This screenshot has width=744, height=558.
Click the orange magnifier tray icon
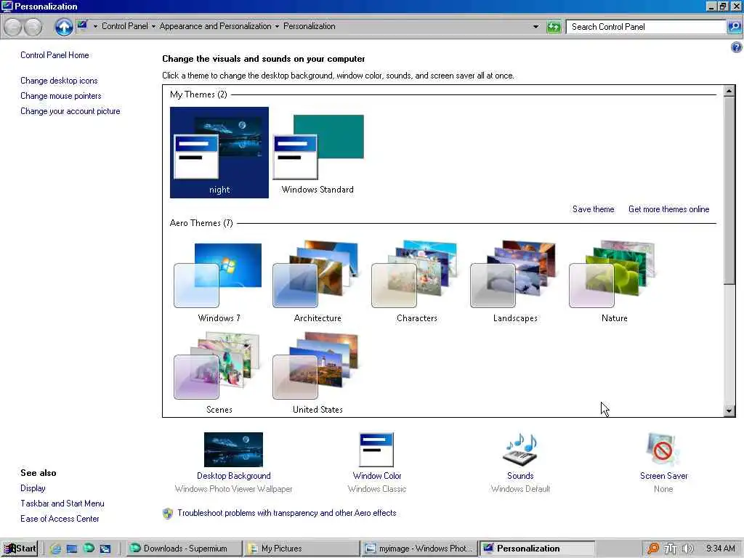click(x=653, y=549)
